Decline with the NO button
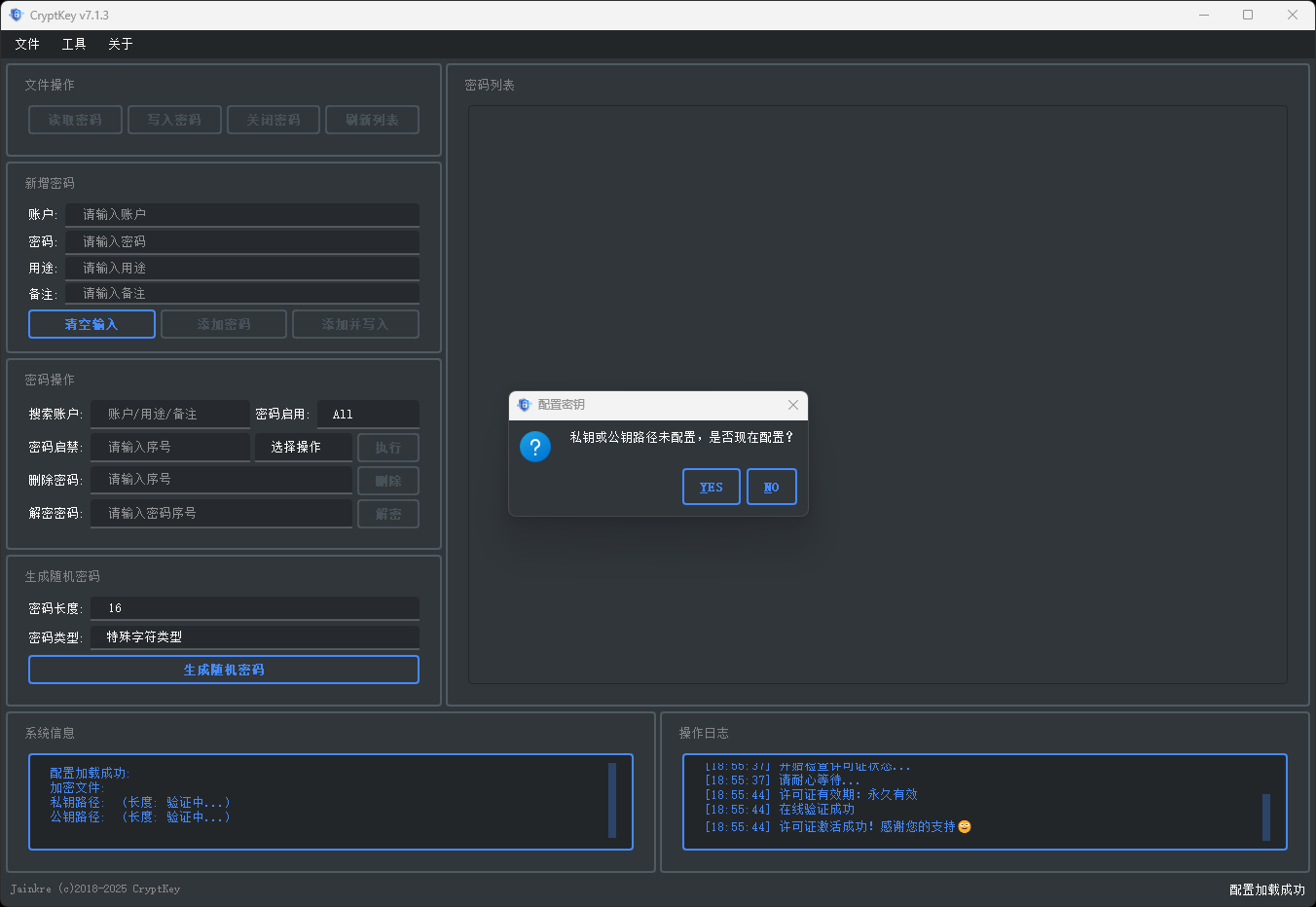The width and height of the screenshot is (1316, 907). coord(772,487)
